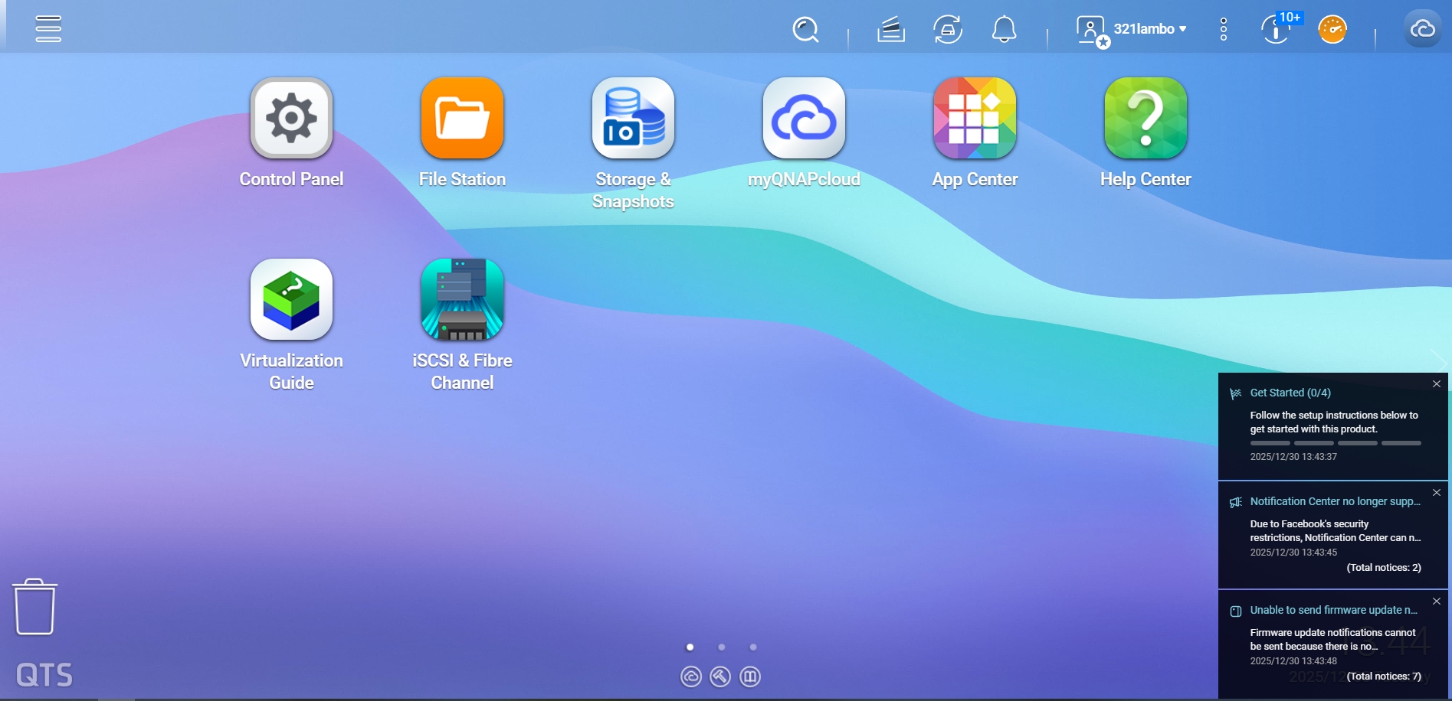This screenshot has height=701, width=1452.
Task: Click (Total notices: 7) text
Action: click(1384, 677)
